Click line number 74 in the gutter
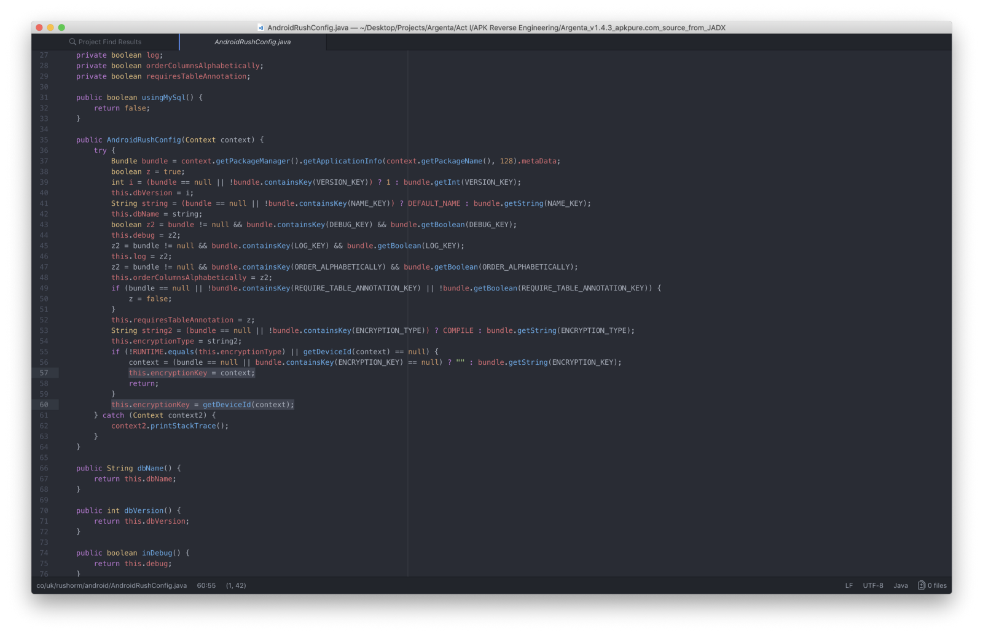The image size is (983, 635). (44, 553)
